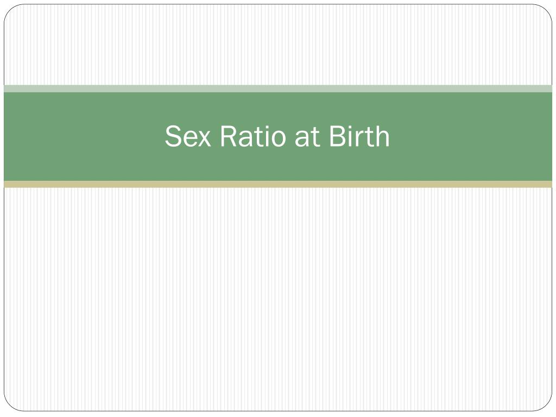The width and height of the screenshot is (556, 417).
Task: Click the capital 'S' starting the title
Action: coord(173,136)
